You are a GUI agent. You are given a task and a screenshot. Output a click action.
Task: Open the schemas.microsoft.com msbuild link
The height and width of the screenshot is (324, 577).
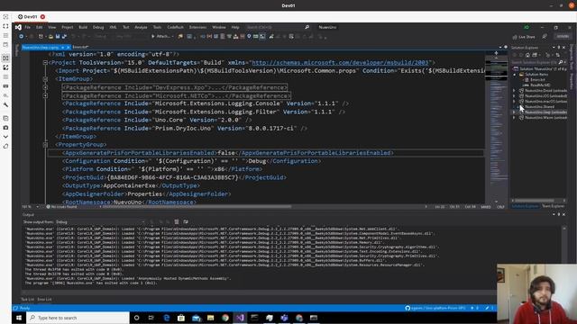click(340, 63)
